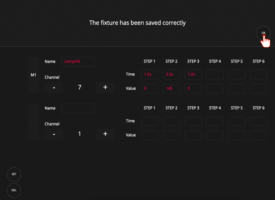Screen dimensions: 275x200
Task: Edit LampON Step 2 time of 5.5s
Action: pyautogui.click(x=171, y=74)
